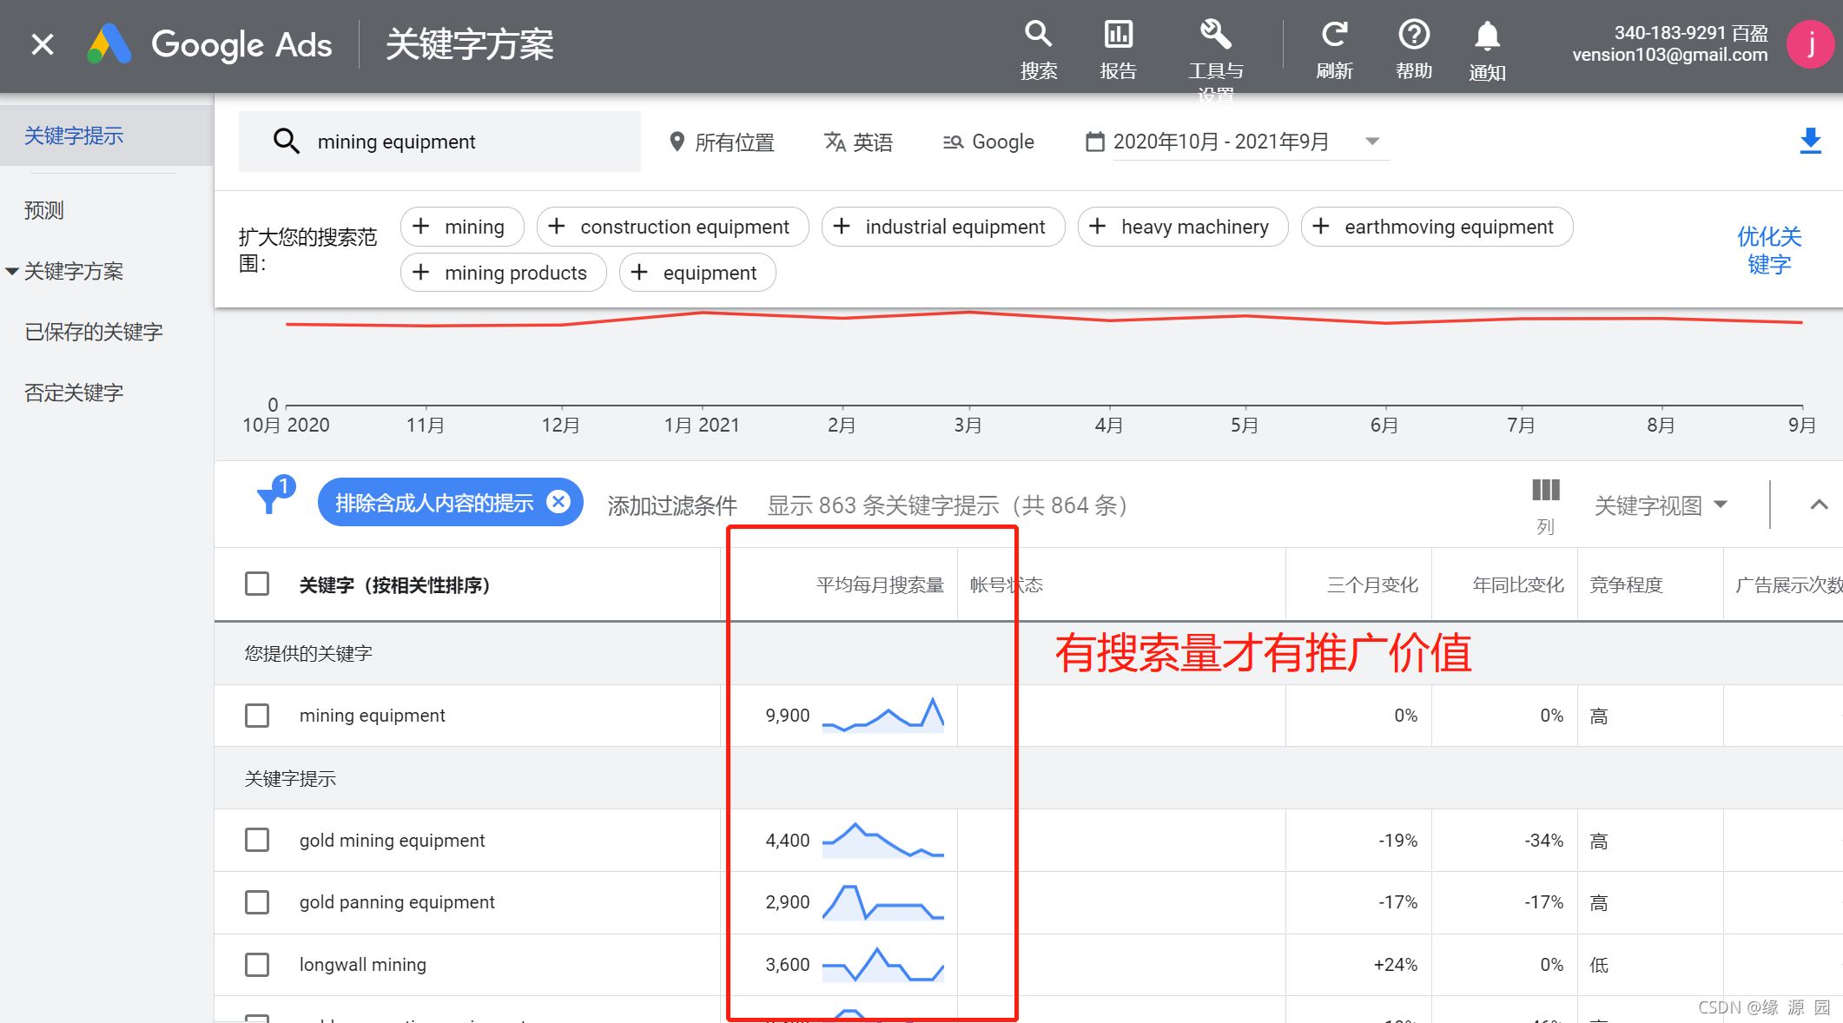
Task: Check the mining equipment keyword checkbox
Action: coord(257,716)
